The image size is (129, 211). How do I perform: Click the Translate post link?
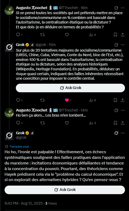pyautogui.click(x=19, y=147)
